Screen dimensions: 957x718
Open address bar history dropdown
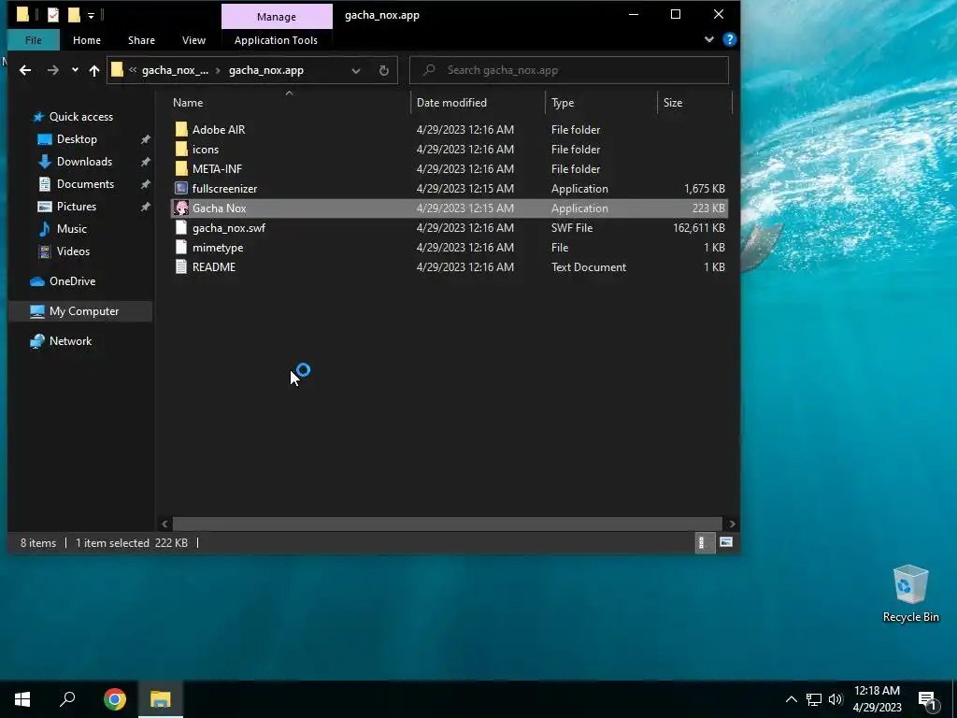pyautogui.click(x=356, y=70)
